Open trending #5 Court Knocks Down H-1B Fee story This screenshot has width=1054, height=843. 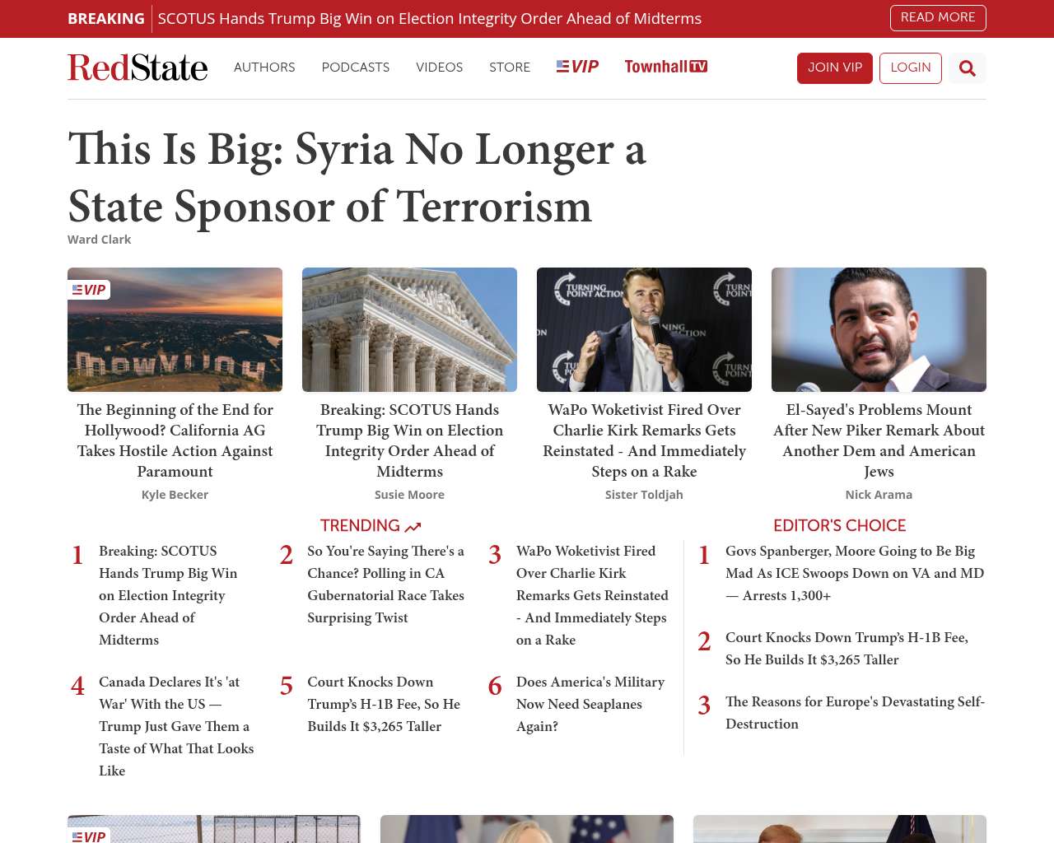coord(384,704)
